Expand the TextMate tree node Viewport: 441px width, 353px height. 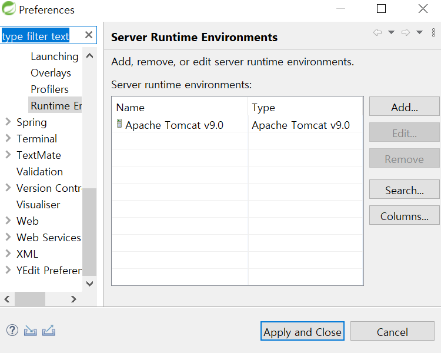[x=8, y=155]
